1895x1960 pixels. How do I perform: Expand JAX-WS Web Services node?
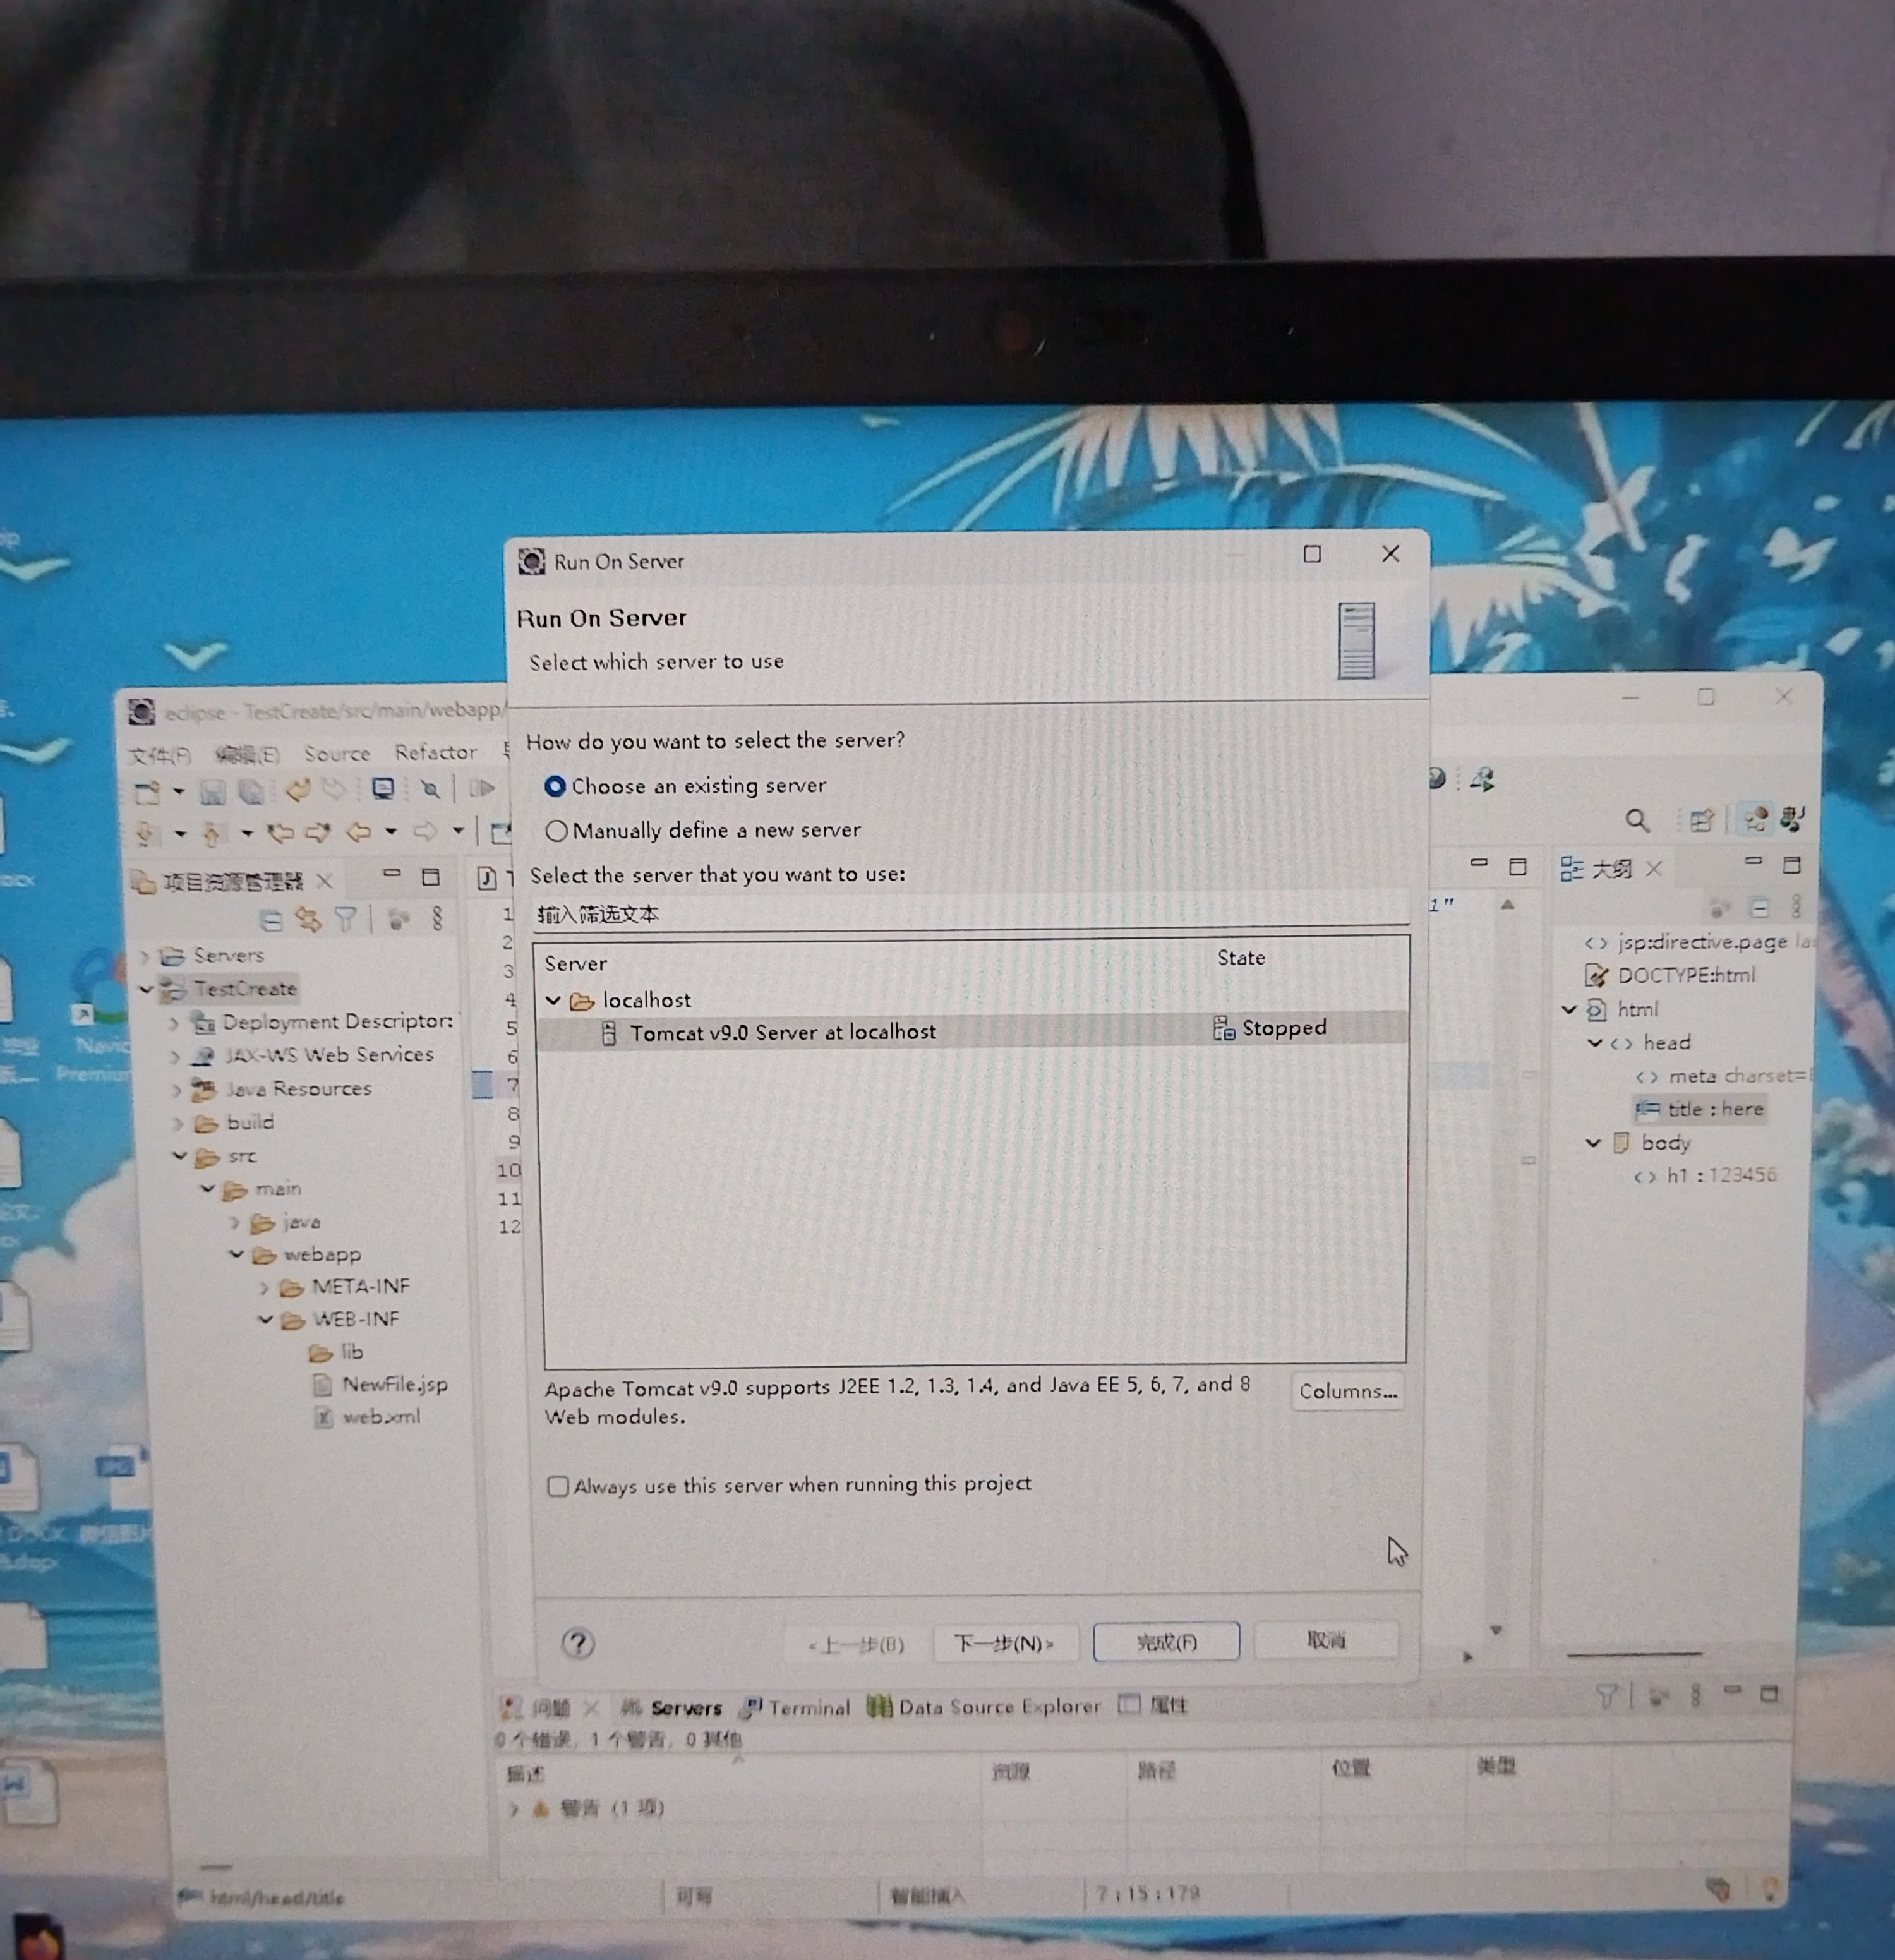[175, 1056]
